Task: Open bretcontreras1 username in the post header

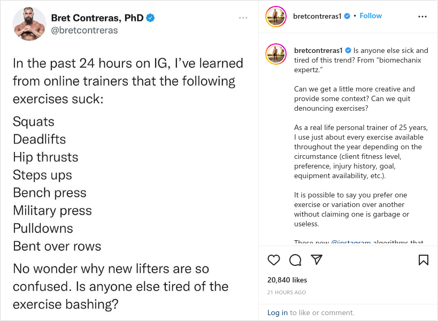Action: coord(317,16)
